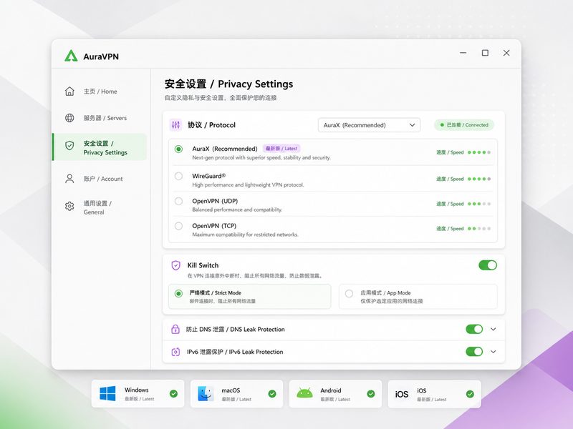Click the AuraVPN green triangle logo

(x=71, y=56)
